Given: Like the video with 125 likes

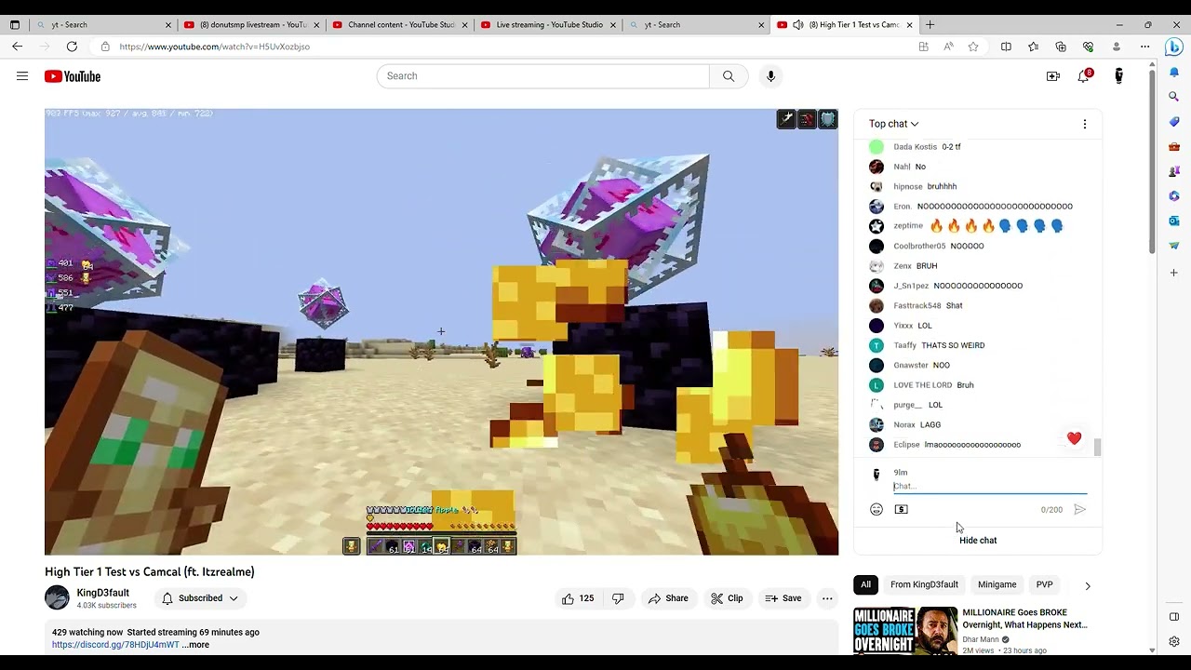Looking at the screenshot, I should click(578, 598).
